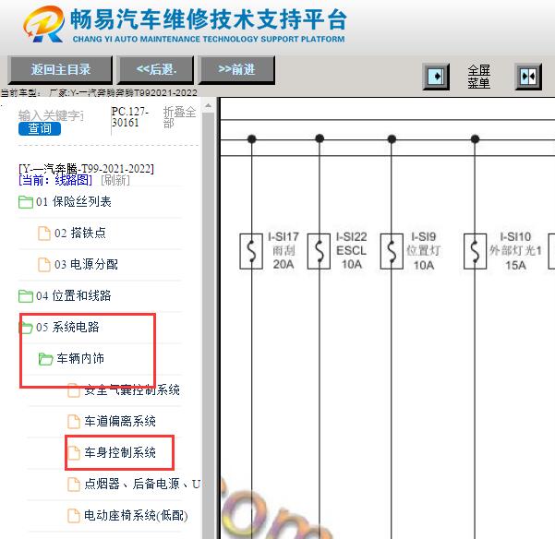Screen dimensions: 555x539
Task: Click the page icon beside 02 搭铁点
Action: (x=44, y=234)
